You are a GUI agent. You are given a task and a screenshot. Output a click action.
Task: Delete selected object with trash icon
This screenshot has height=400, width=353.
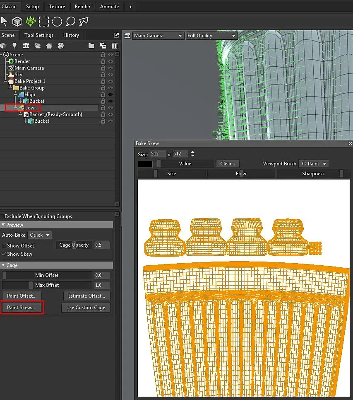click(115, 46)
